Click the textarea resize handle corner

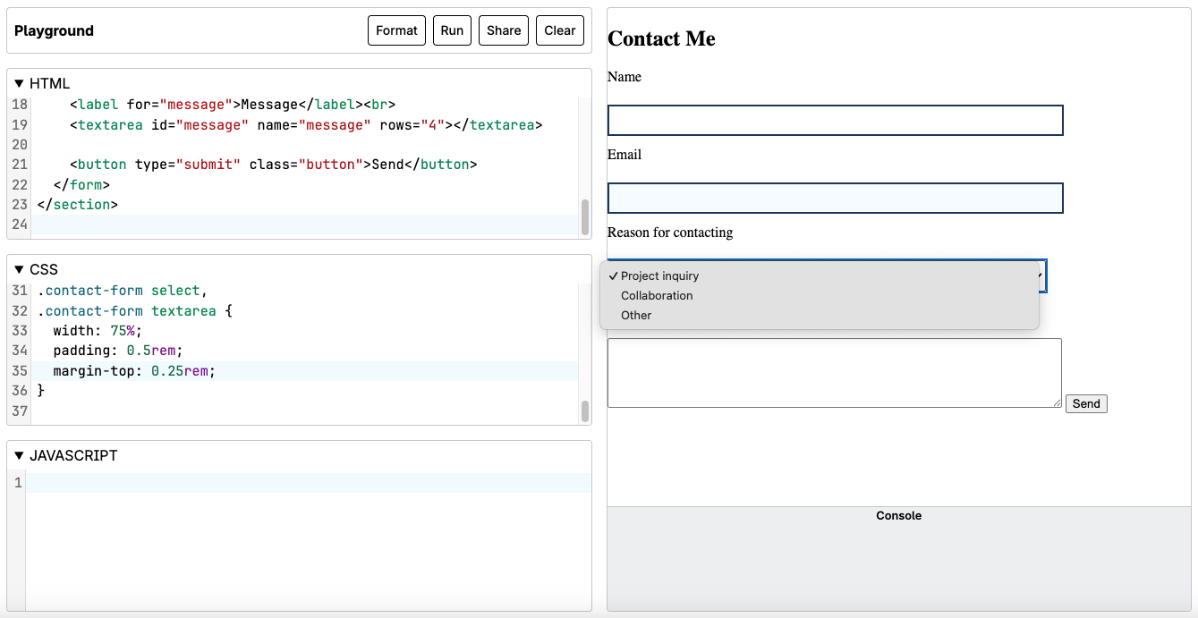[x=1057, y=402]
